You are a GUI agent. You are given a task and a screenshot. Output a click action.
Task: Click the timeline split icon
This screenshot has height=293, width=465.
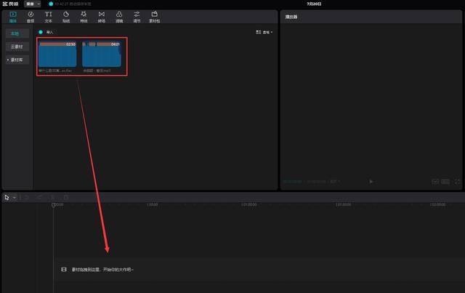click(53, 198)
